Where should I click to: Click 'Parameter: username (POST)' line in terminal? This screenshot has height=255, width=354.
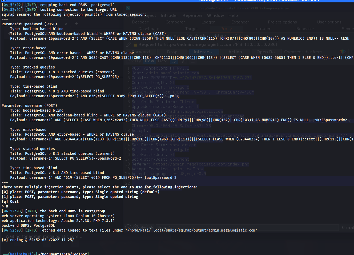click(29, 106)
